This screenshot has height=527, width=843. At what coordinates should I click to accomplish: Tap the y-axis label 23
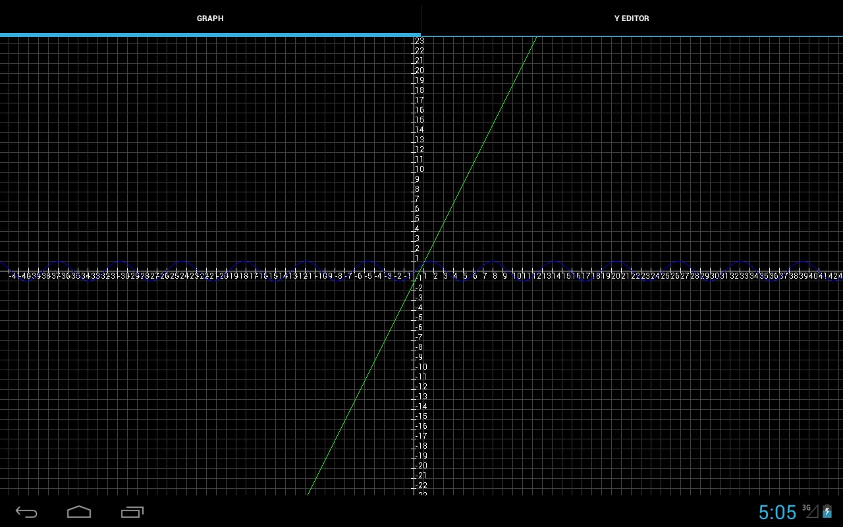420,41
